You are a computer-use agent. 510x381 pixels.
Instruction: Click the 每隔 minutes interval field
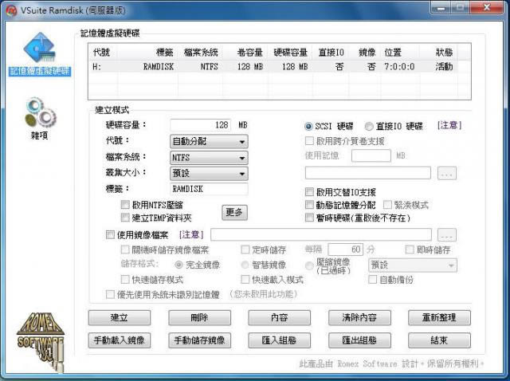345,249
